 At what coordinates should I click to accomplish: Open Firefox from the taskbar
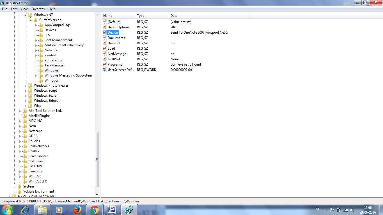point(77,210)
